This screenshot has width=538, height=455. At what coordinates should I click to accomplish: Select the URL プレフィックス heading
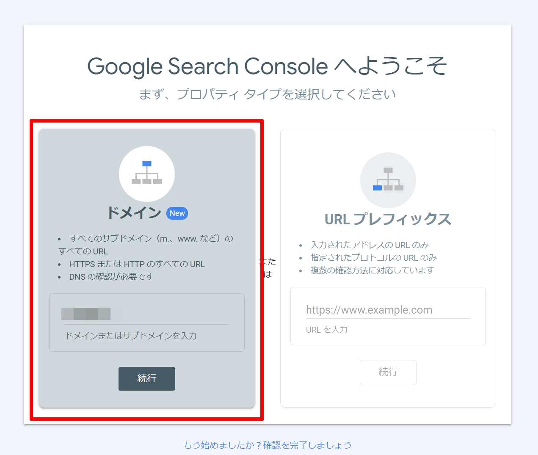pos(388,219)
